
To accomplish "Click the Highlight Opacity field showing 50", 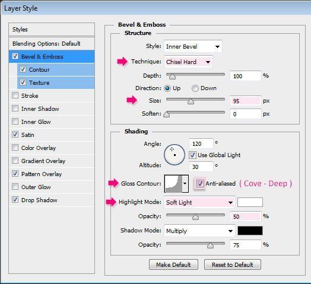I will pos(246,216).
